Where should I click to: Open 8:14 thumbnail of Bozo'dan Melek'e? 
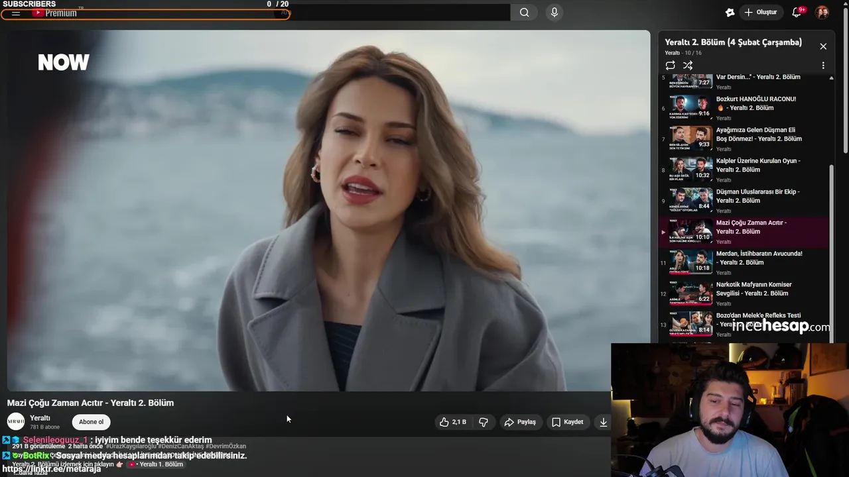691,323
